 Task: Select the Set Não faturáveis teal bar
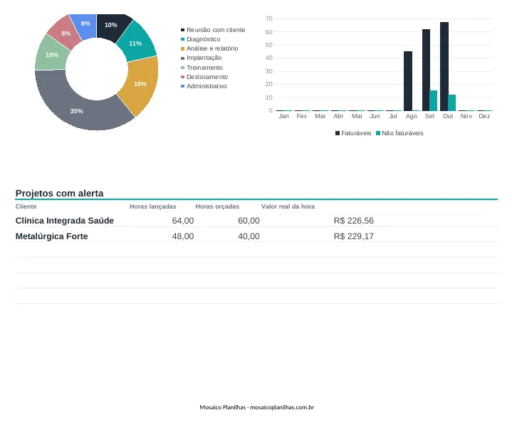coord(433,100)
